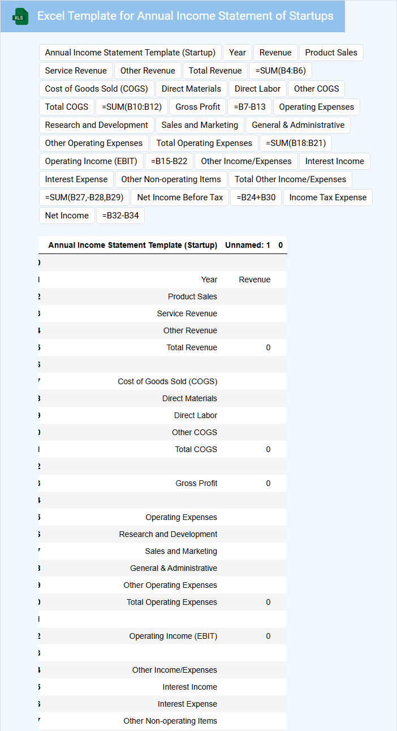Screen dimensions: 397x731
Task: Click the 0 value in Operating Income (EBIT) row
Action: coord(269,636)
